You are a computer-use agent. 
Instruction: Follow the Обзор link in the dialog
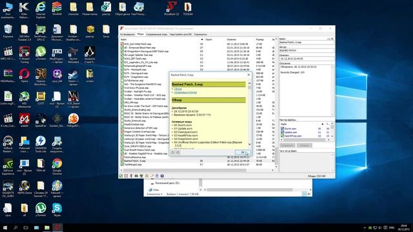tap(178, 89)
